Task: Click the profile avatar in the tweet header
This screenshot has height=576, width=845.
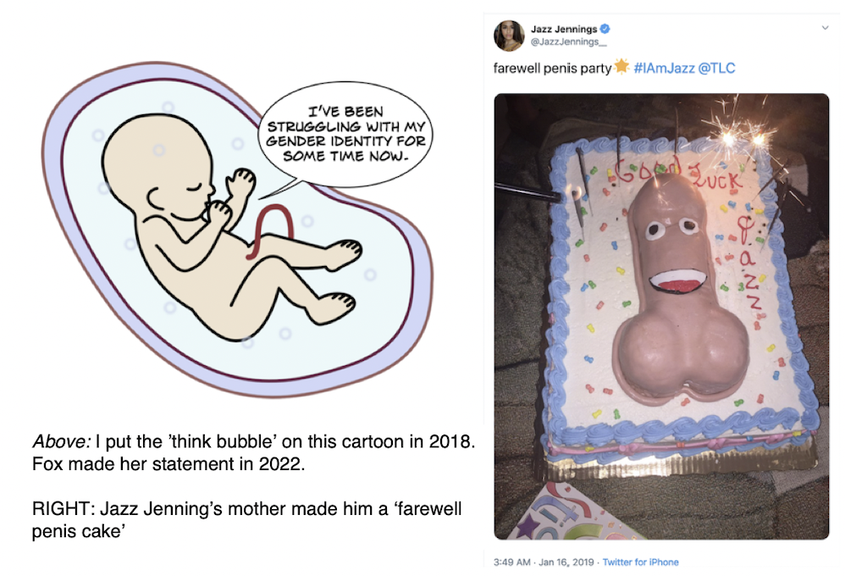Action: tap(510, 35)
